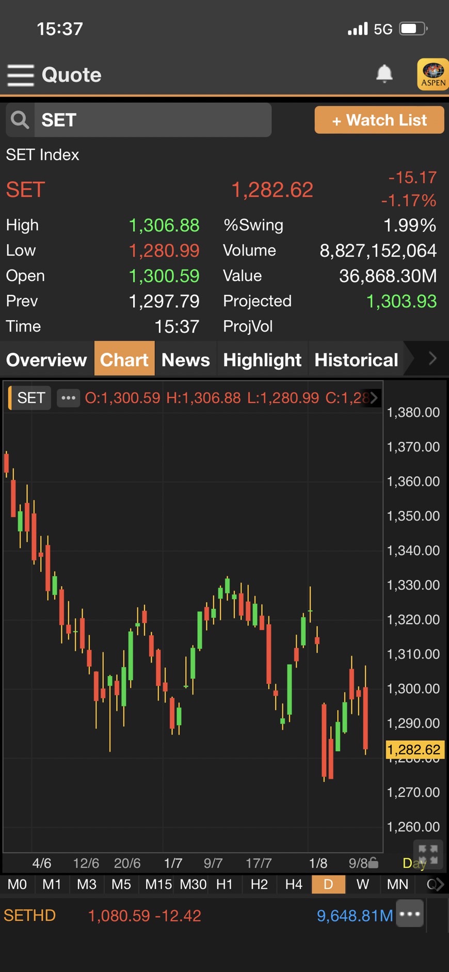Tap the Projected value 1,303.93

(401, 301)
